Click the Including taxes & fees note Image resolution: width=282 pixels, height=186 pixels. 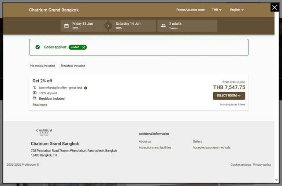(233, 104)
